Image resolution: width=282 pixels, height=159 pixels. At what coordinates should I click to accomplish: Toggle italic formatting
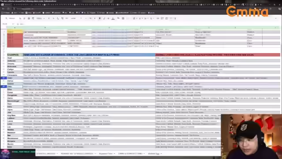(104, 19)
